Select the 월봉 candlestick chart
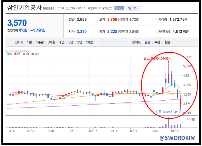Screen dimensions: 202x146 167,42
